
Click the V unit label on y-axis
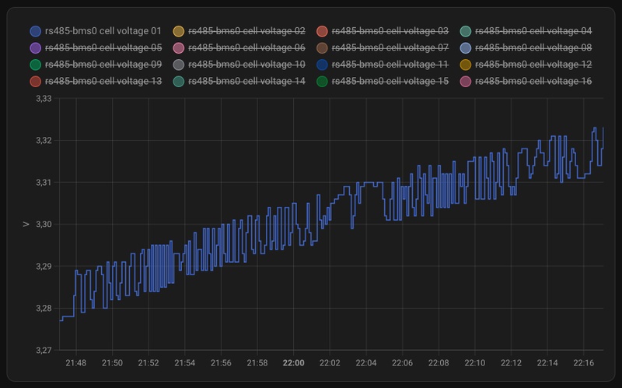26,224
